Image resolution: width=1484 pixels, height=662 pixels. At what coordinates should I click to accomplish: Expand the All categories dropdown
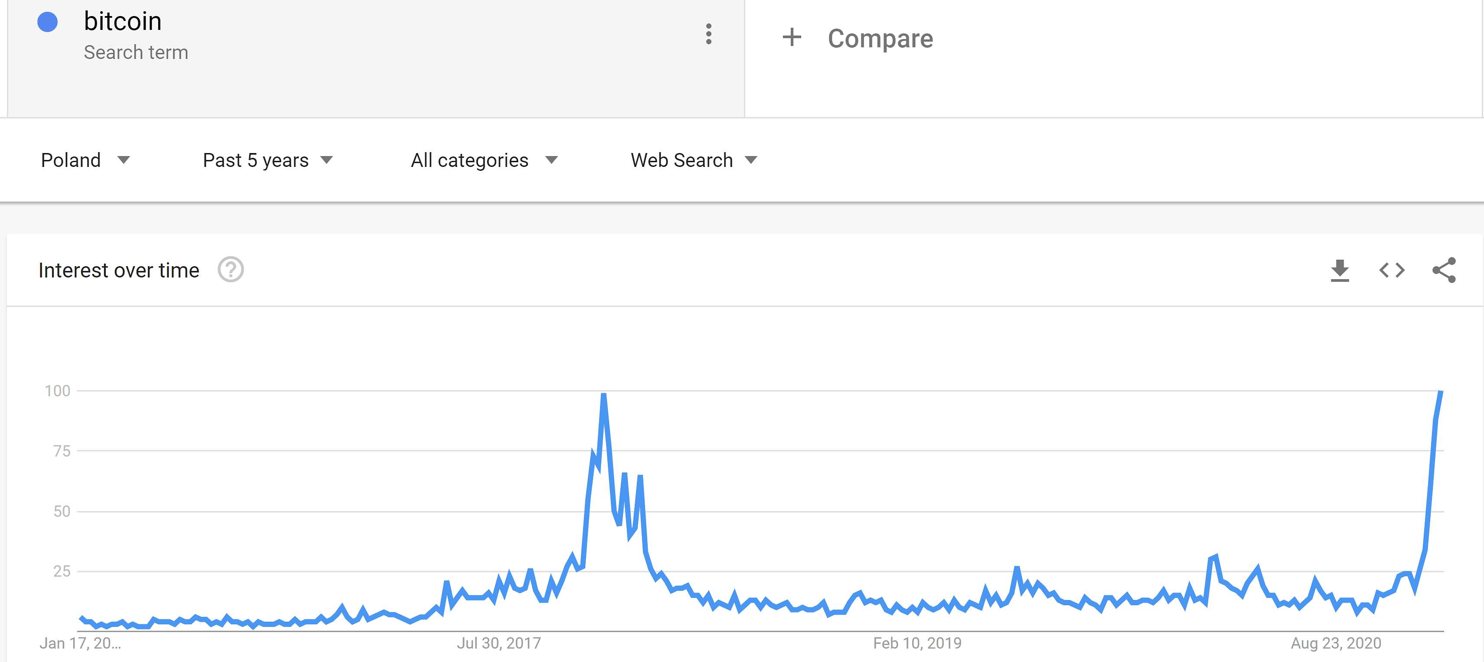[x=485, y=160]
